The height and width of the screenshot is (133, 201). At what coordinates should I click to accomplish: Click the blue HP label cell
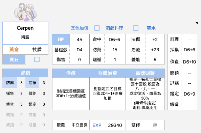point(61,39)
